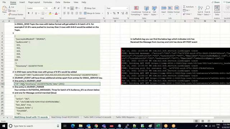Open 'Twilio SMS Contact 4 records' sheet
Viewport: 230px width, 129px height.
[97, 117]
